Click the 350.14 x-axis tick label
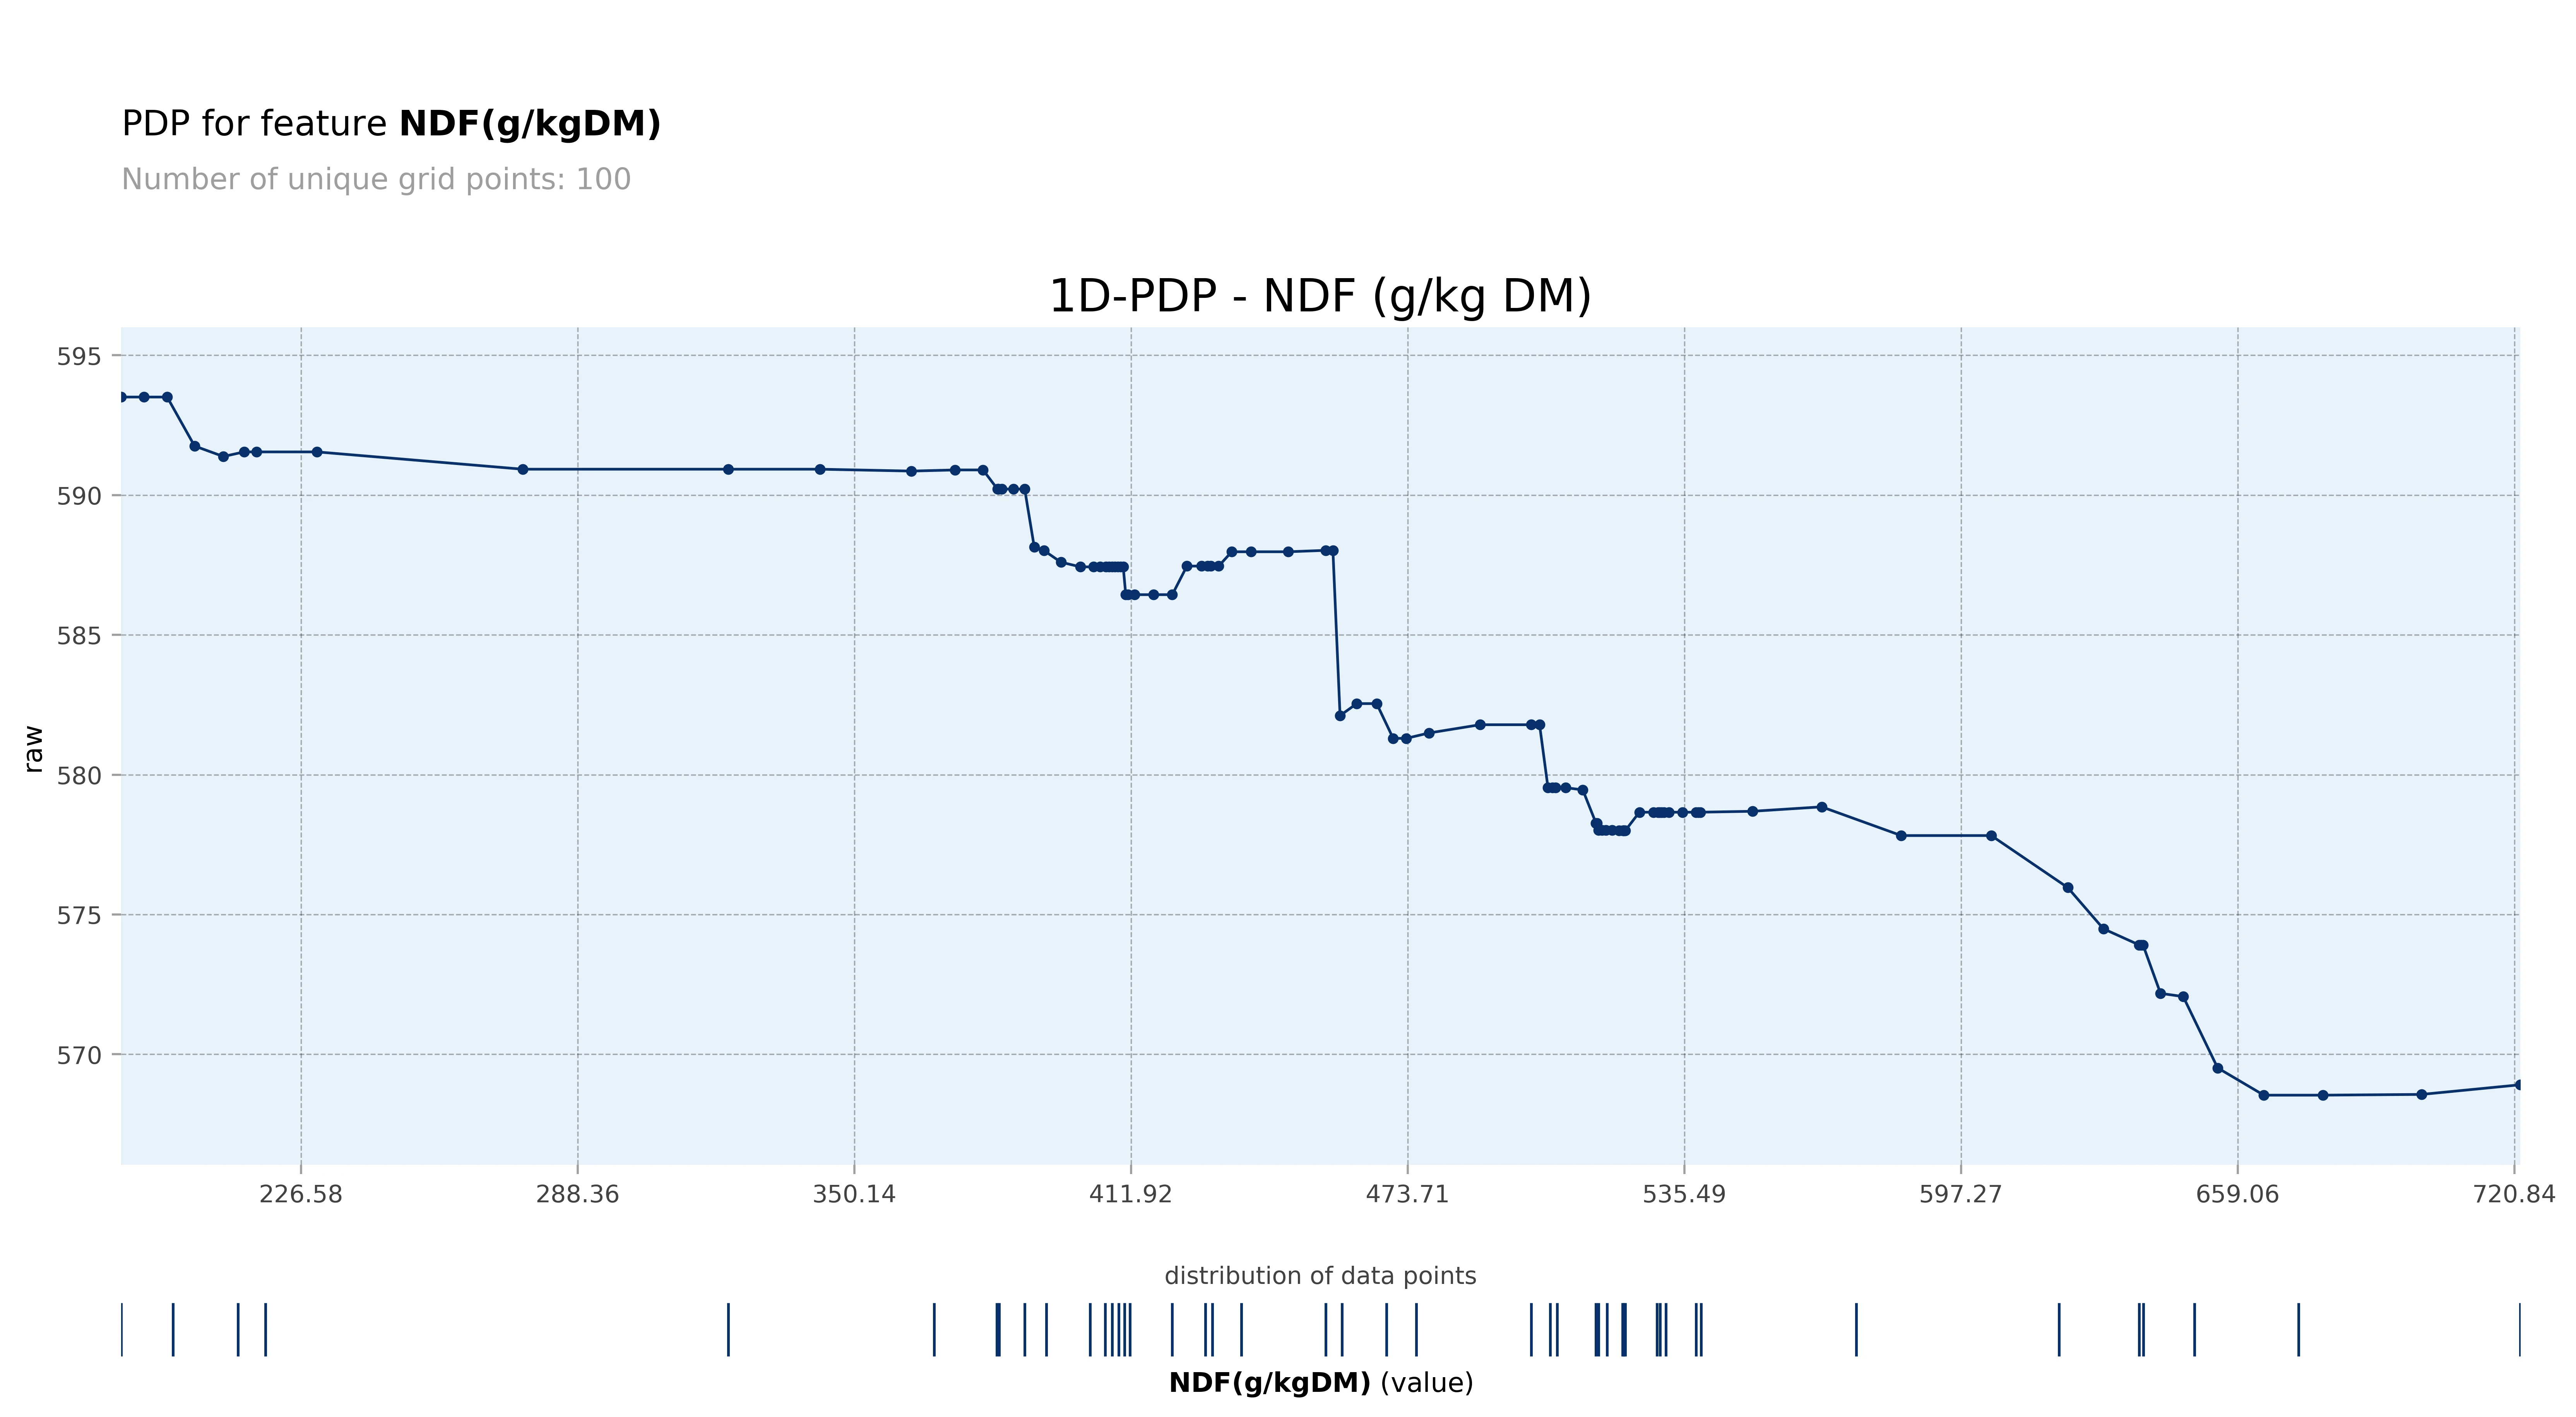Image resolution: width=2576 pixels, height=1417 pixels. [x=854, y=1194]
